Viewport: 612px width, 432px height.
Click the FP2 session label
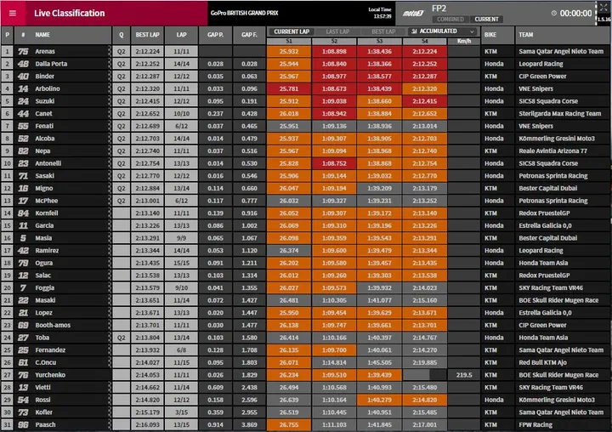[x=439, y=9]
